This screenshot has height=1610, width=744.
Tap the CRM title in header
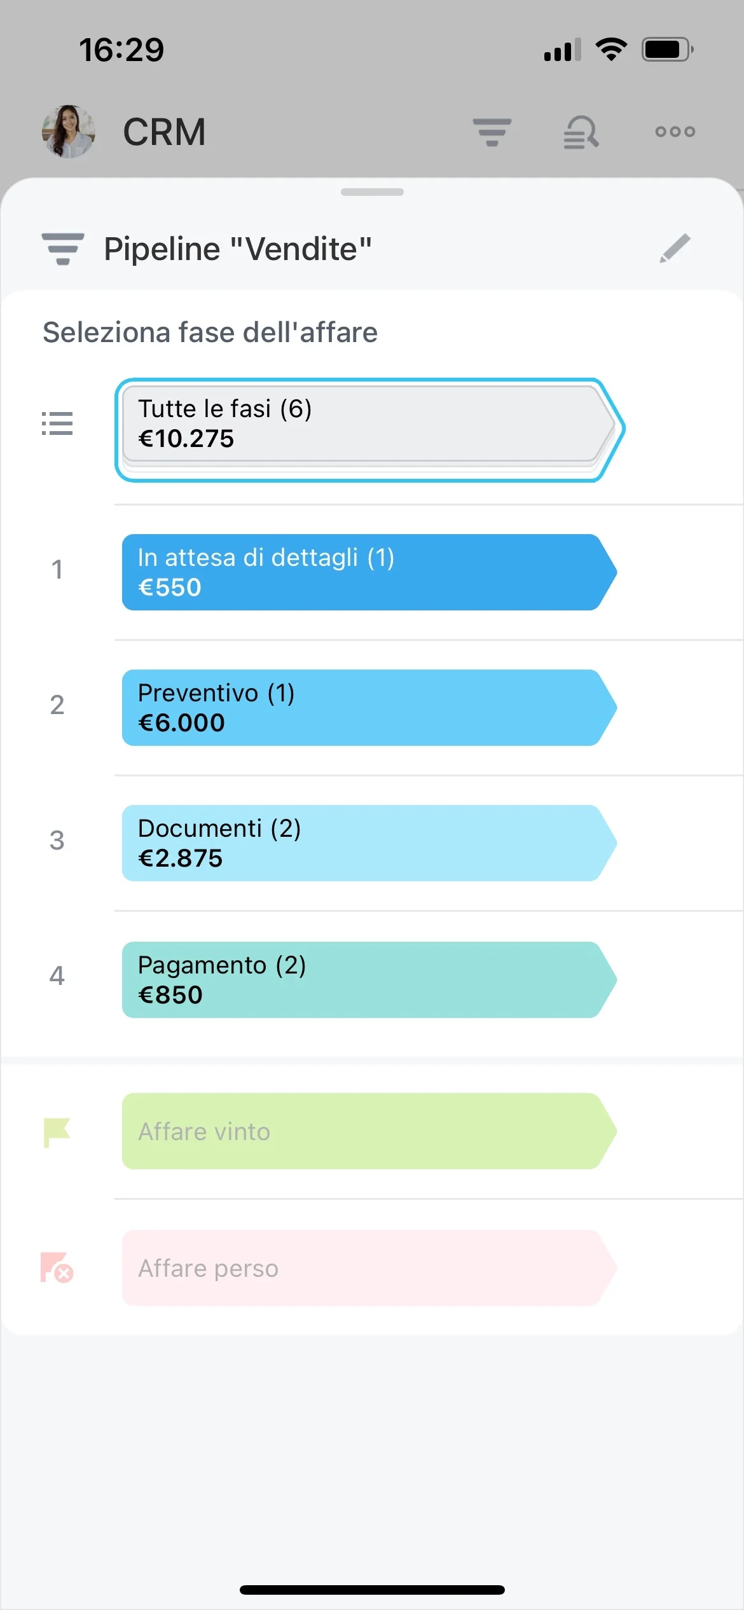tap(164, 132)
